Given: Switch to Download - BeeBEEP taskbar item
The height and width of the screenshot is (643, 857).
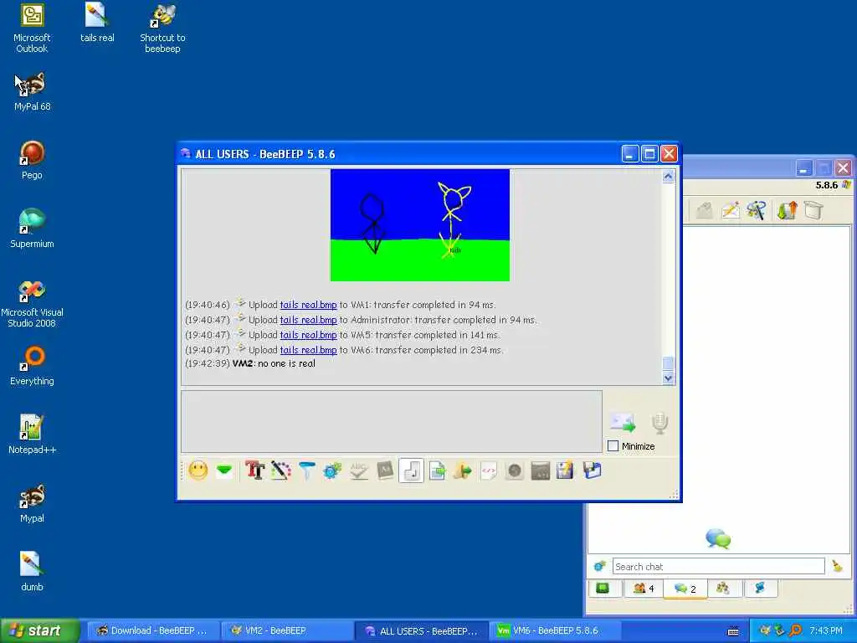Looking at the screenshot, I should (x=152, y=630).
